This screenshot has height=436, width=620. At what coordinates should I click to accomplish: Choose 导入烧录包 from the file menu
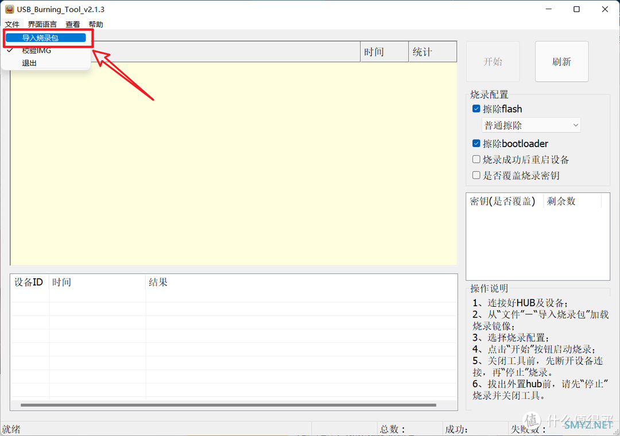tap(46, 37)
